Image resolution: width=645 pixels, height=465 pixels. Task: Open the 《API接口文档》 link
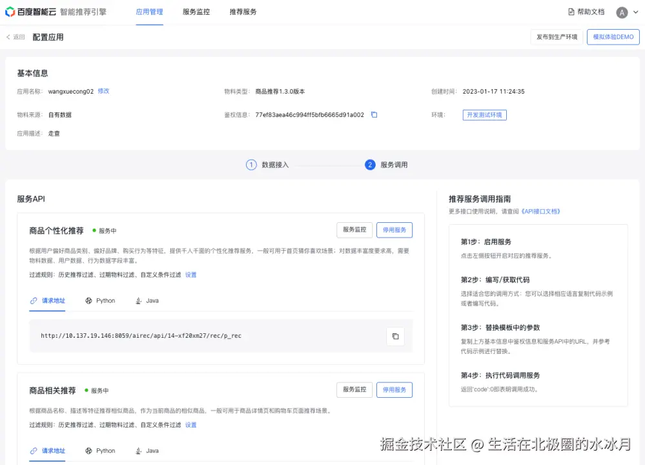(x=540, y=212)
